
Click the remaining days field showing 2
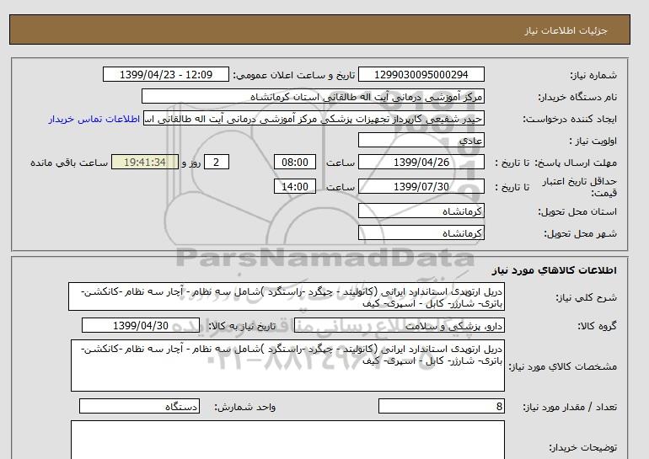[216, 162]
